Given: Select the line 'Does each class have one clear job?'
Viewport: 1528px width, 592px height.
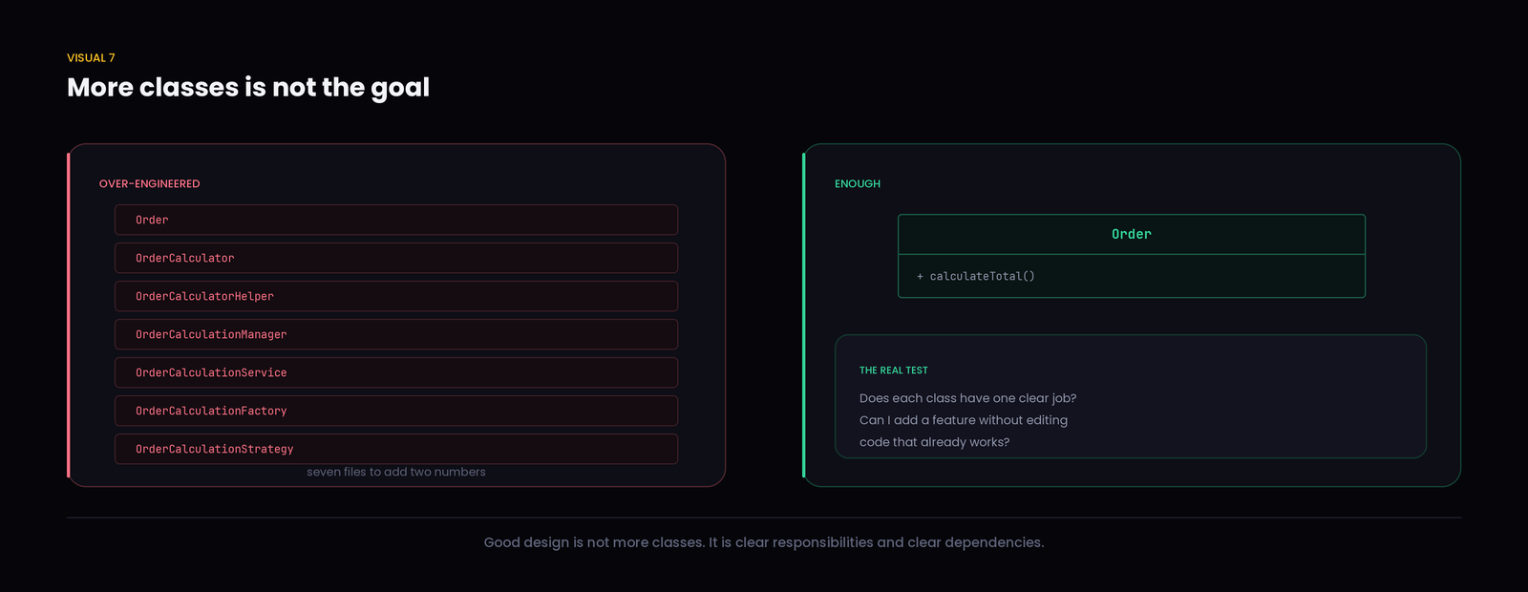Looking at the screenshot, I should click(967, 398).
